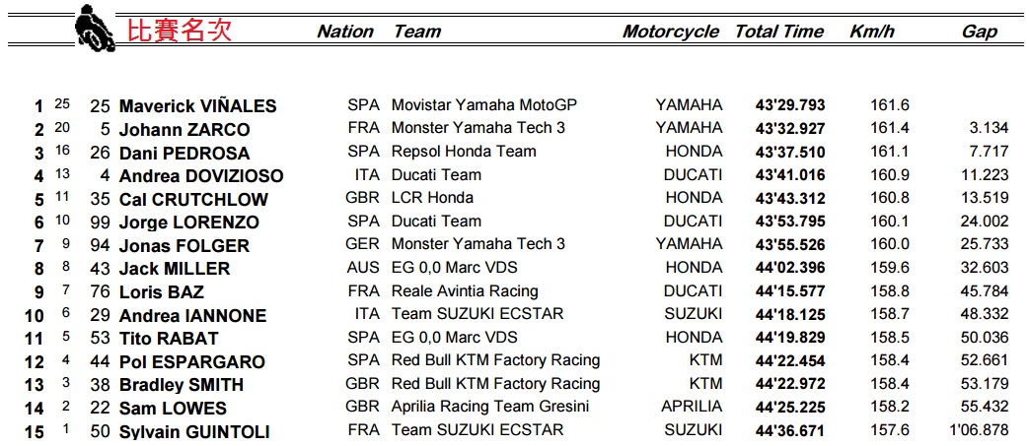Select Cal CRUTCHLOW row name
This screenshot has height=446, width=1029.
(x=193, y=200)
